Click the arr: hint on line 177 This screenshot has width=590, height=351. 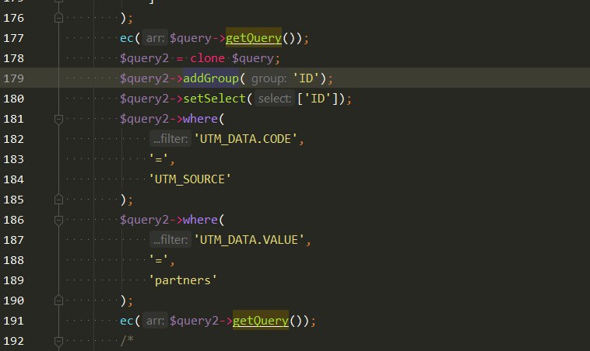(x=155, y=38)
